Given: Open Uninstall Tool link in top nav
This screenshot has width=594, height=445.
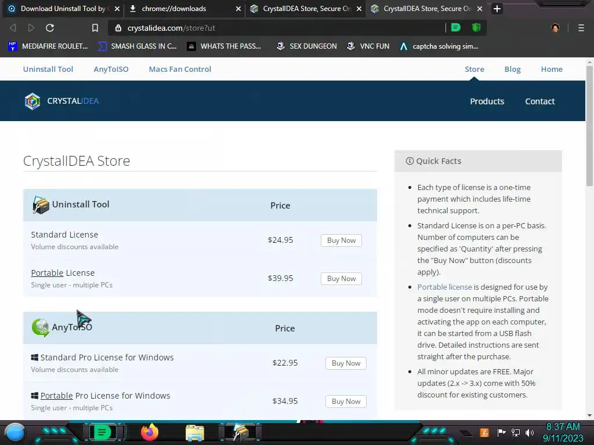Looking at the screenshot, I should click(x=48, y=70).
